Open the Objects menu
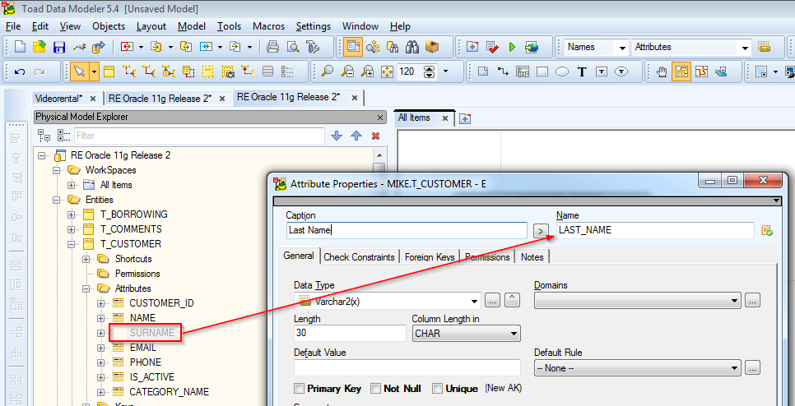795x406 pixels. point(109,26)
